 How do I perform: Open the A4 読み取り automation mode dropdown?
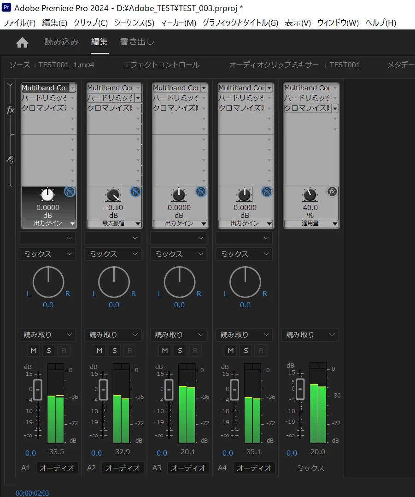tap(244, 335)
